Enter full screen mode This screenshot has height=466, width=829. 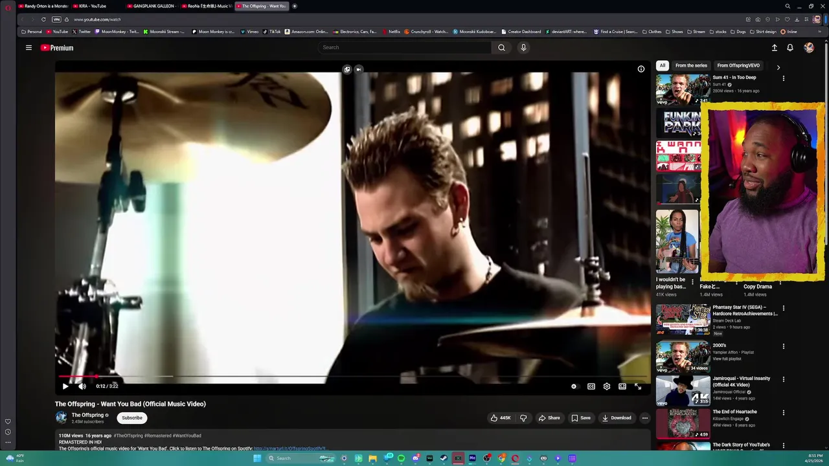point(638,386)
